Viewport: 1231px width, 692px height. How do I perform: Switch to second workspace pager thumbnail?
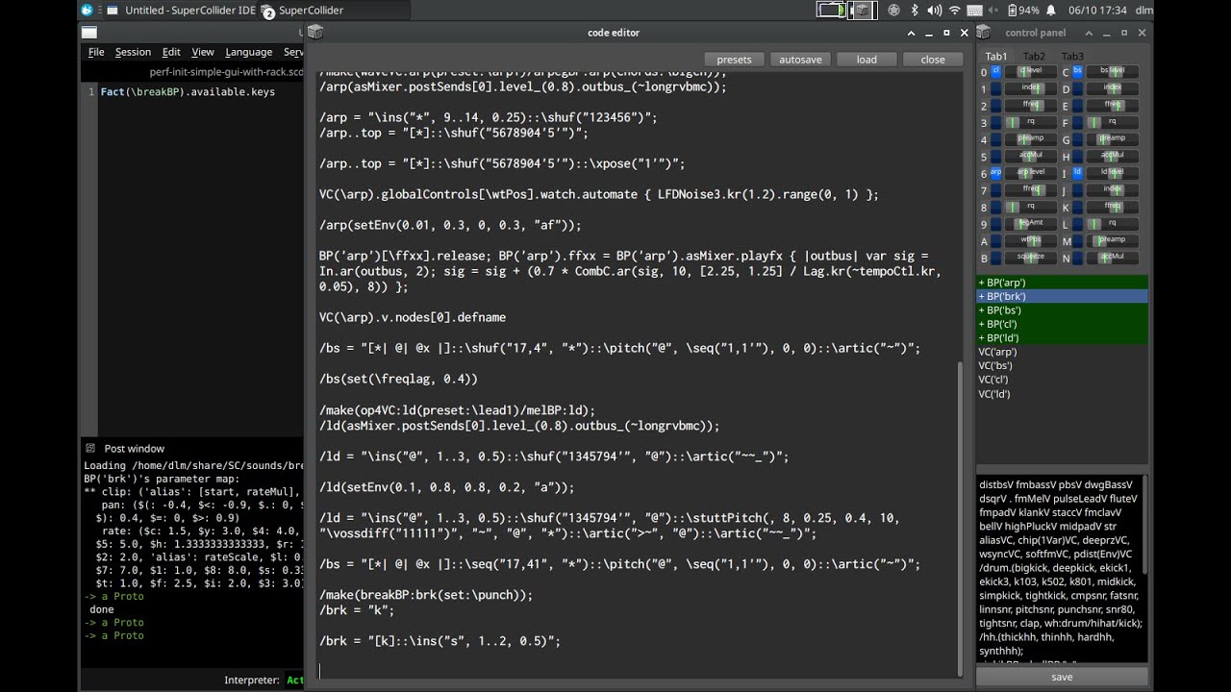click(863, 10)
